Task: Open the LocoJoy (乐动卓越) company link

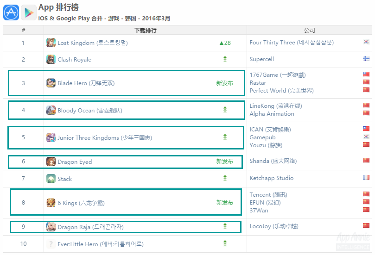Action: click(x=274, y=226)
